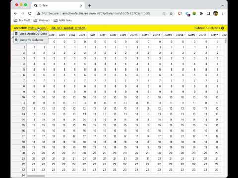Image resolution: width=238 pixels, height=178 pixels.
Task: Close the D-Tale browser tab
Action: point(81,5)
